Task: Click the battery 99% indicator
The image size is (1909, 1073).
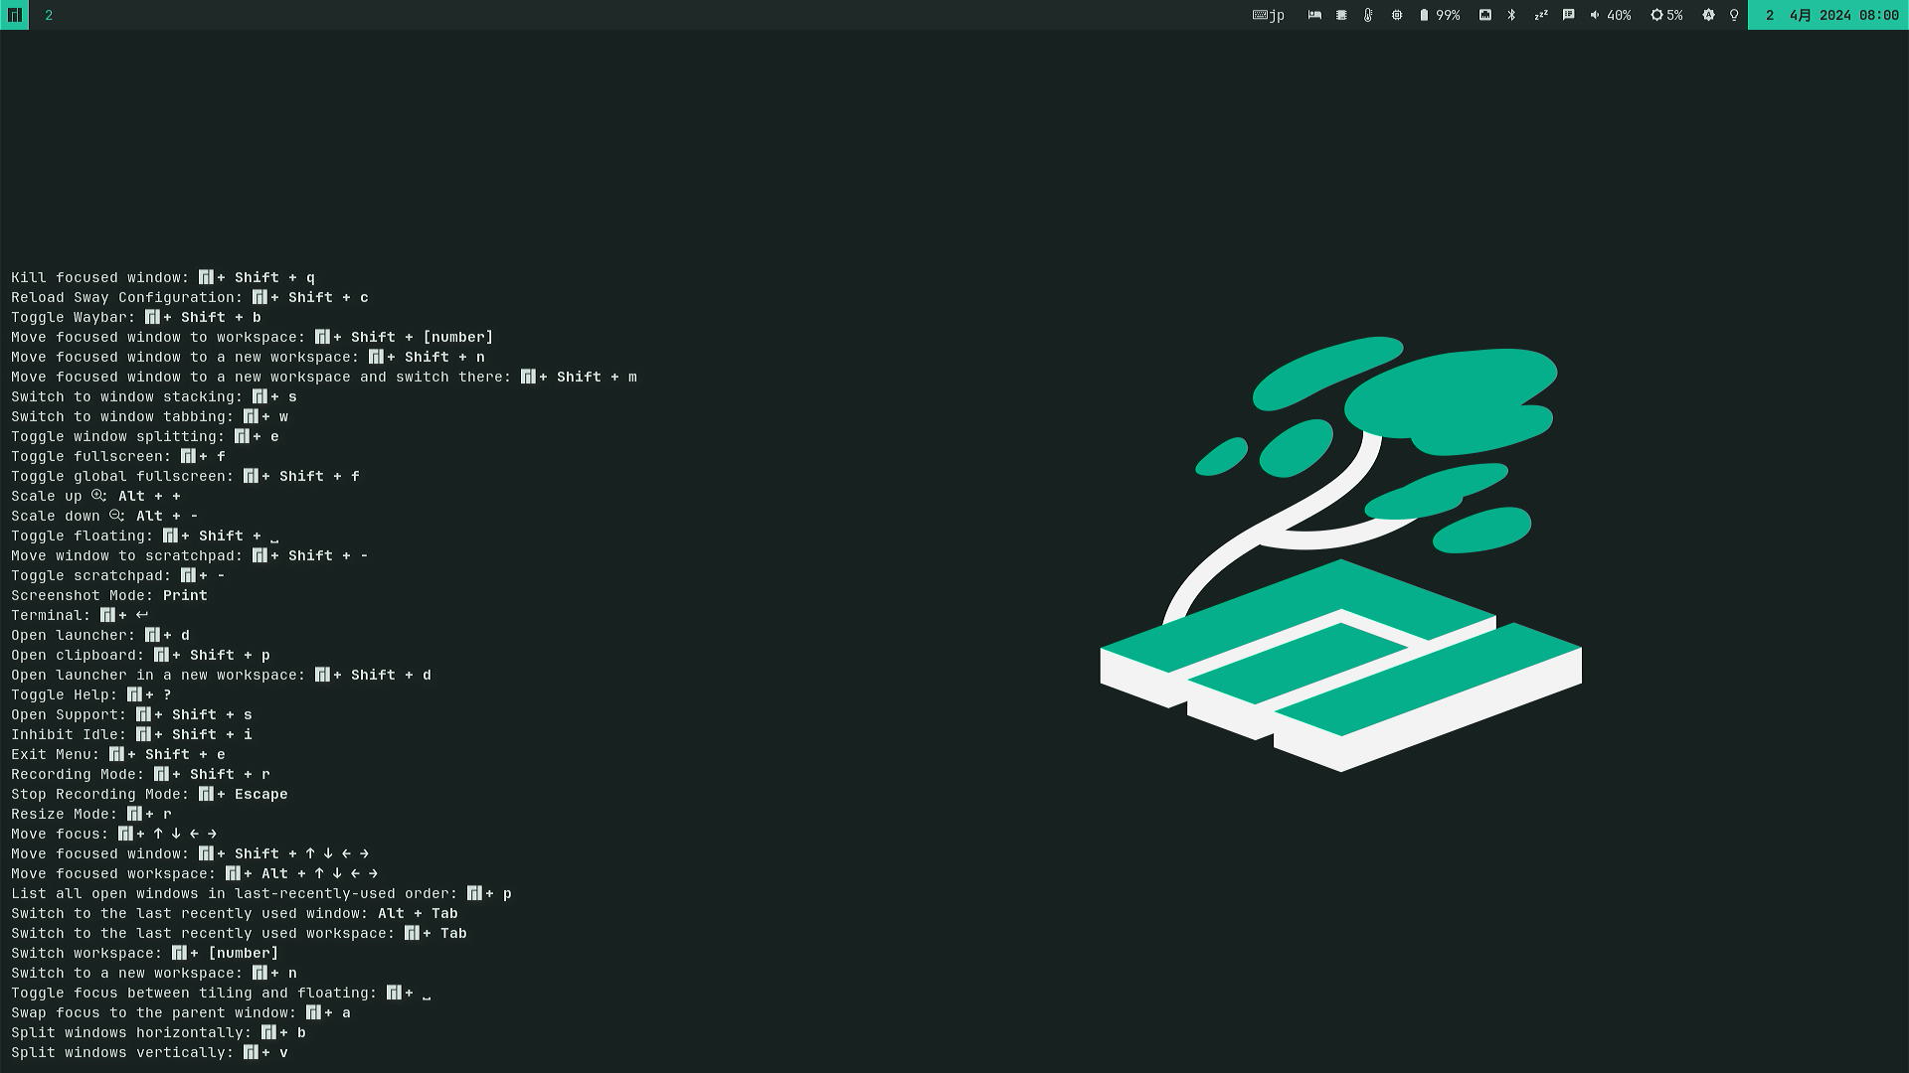Action: [x=1440, y=15]
